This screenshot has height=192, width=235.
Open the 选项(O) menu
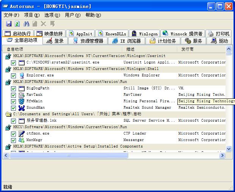pyautogui.click(x=52, y=15)
